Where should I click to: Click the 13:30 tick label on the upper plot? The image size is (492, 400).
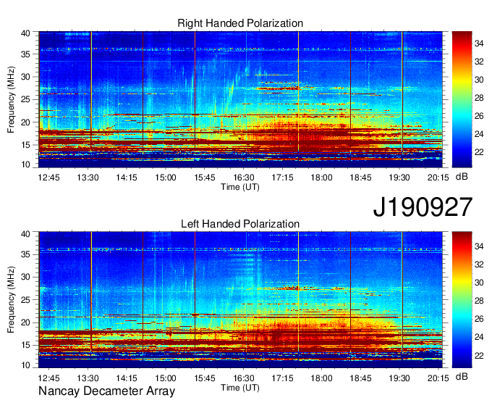88,178
